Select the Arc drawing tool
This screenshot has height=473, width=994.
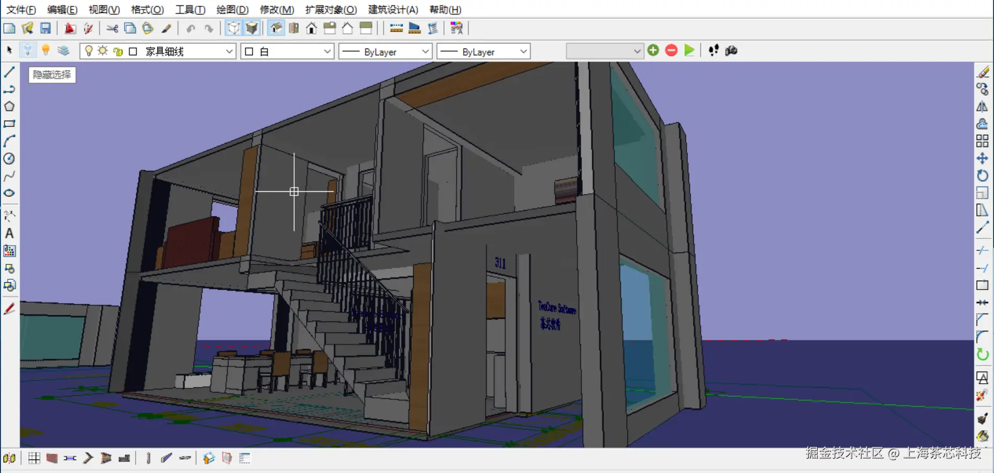(9, 141)
